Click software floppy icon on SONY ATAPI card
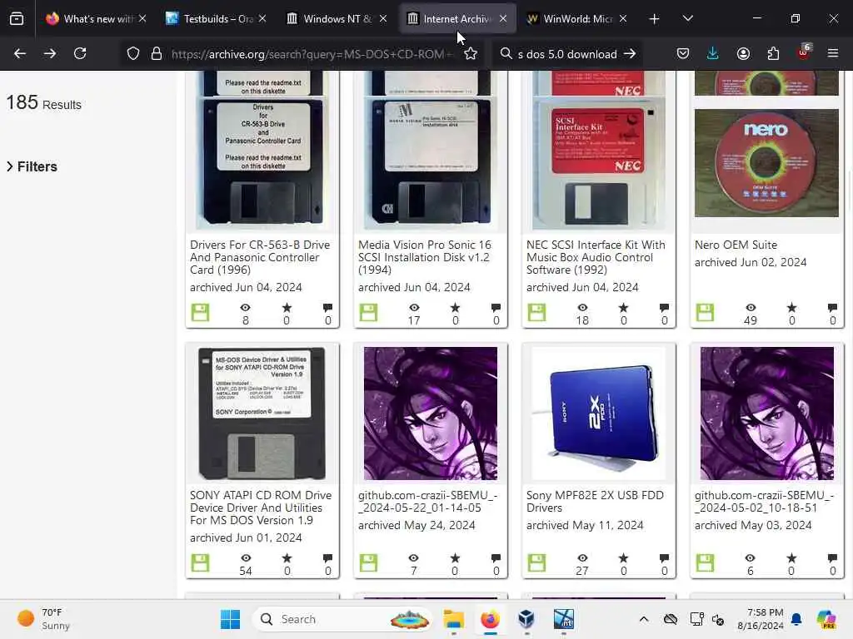 (200, 563)
